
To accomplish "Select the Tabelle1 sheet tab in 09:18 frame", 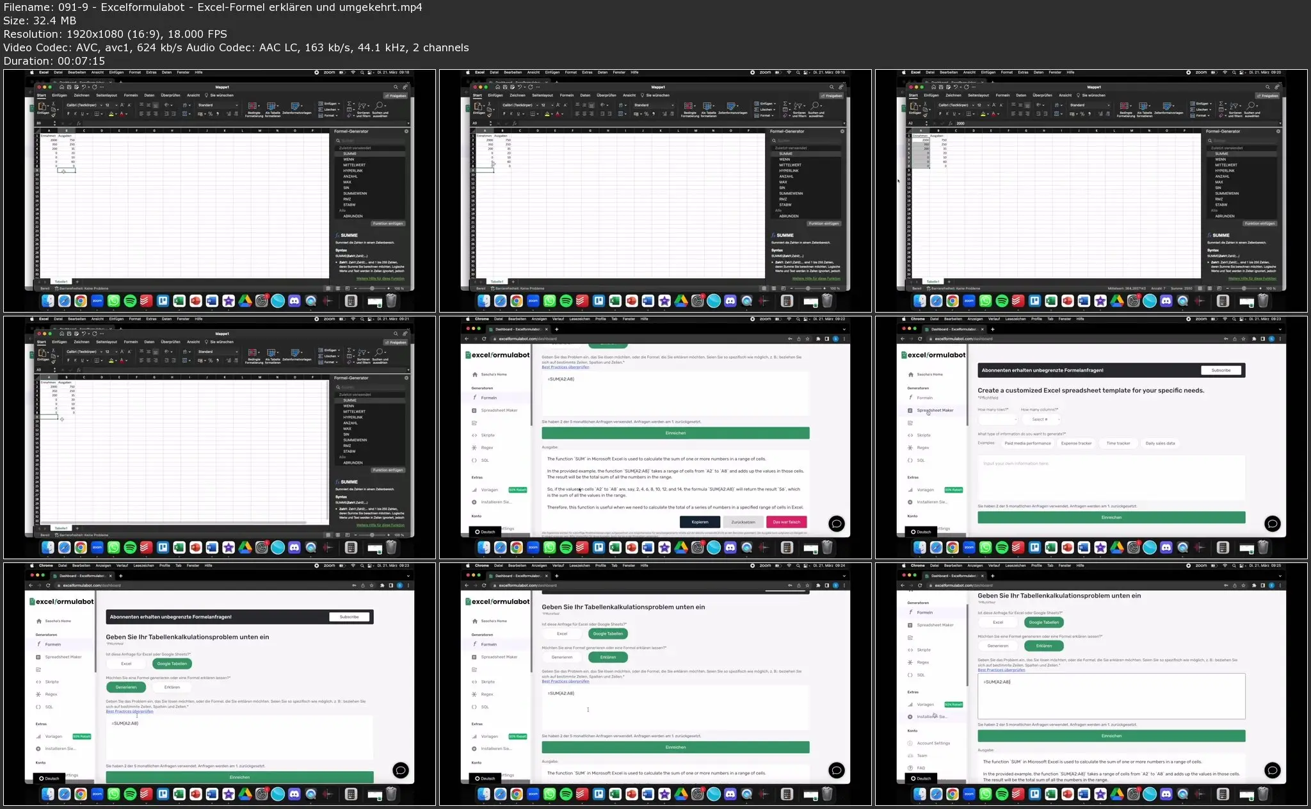I will pyautogui.click(x=61, y=281).
